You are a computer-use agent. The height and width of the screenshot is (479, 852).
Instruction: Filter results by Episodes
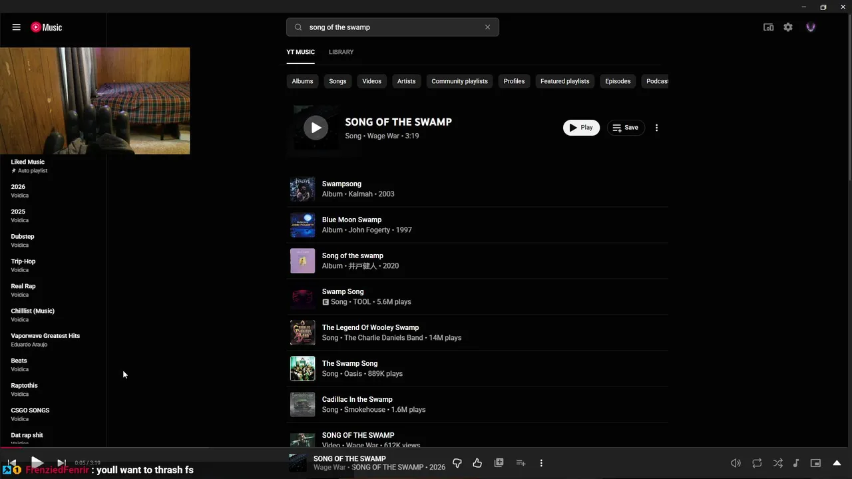tap(618, 81)
